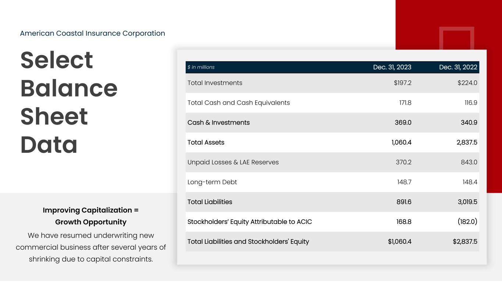Click the 369.0 Cash & Investments value
The width and height of the screenshot is (502, 282).
[x=403, y=123]
